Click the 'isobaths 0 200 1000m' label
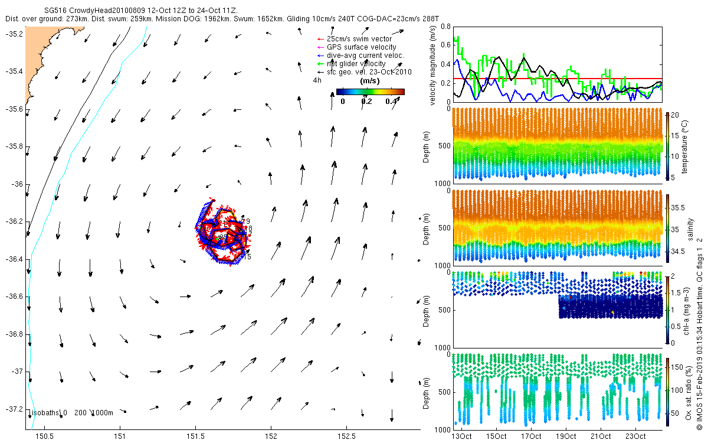This screenshot has height=443, width=708. tap(70, 413)
